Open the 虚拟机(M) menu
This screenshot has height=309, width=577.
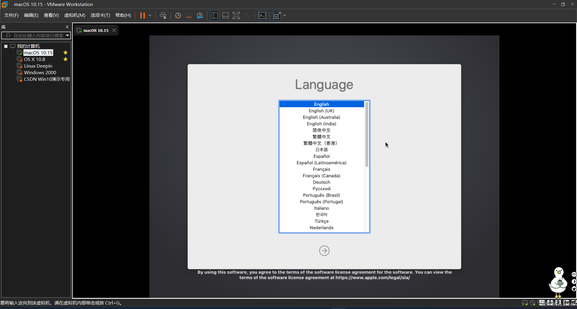75,15
